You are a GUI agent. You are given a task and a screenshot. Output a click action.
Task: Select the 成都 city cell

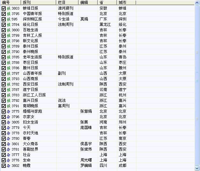click(x=122, y=166)
